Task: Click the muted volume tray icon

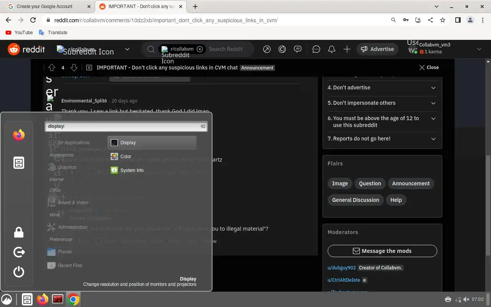Action: [466, 299]
